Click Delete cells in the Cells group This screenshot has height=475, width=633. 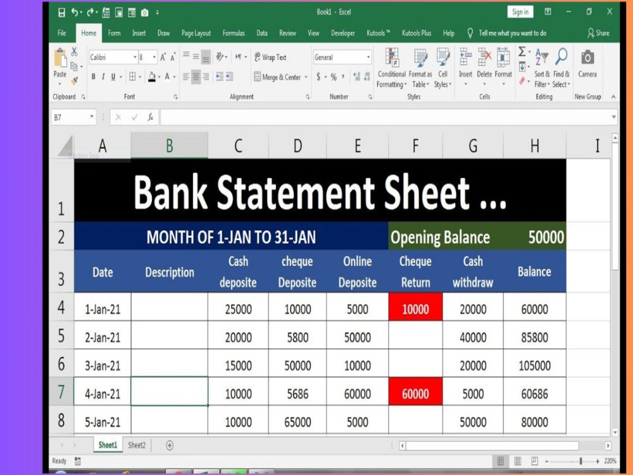click(484, 66)
